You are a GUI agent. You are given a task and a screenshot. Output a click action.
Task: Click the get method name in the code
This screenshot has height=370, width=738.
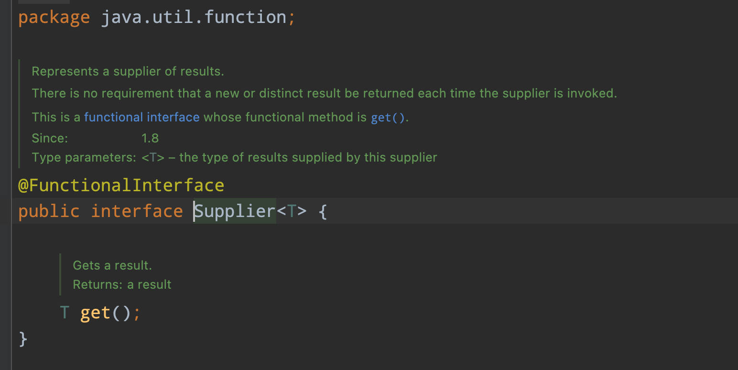pos(96,313)
